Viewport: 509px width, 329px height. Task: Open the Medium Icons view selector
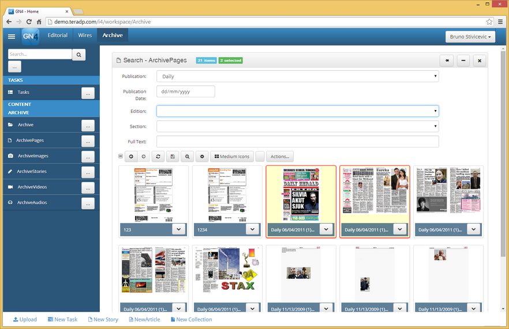232,157
